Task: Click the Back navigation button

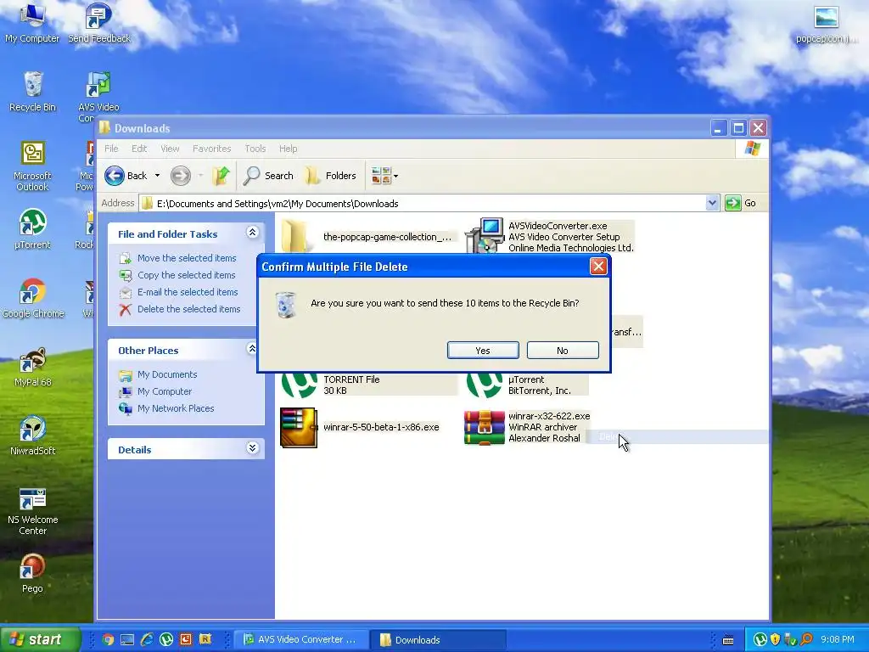Action: [x=126, y=176]
